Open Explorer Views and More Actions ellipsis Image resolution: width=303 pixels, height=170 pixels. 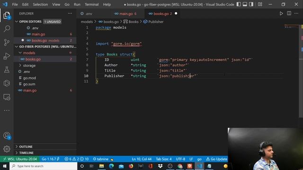click(x=70, y=14)
